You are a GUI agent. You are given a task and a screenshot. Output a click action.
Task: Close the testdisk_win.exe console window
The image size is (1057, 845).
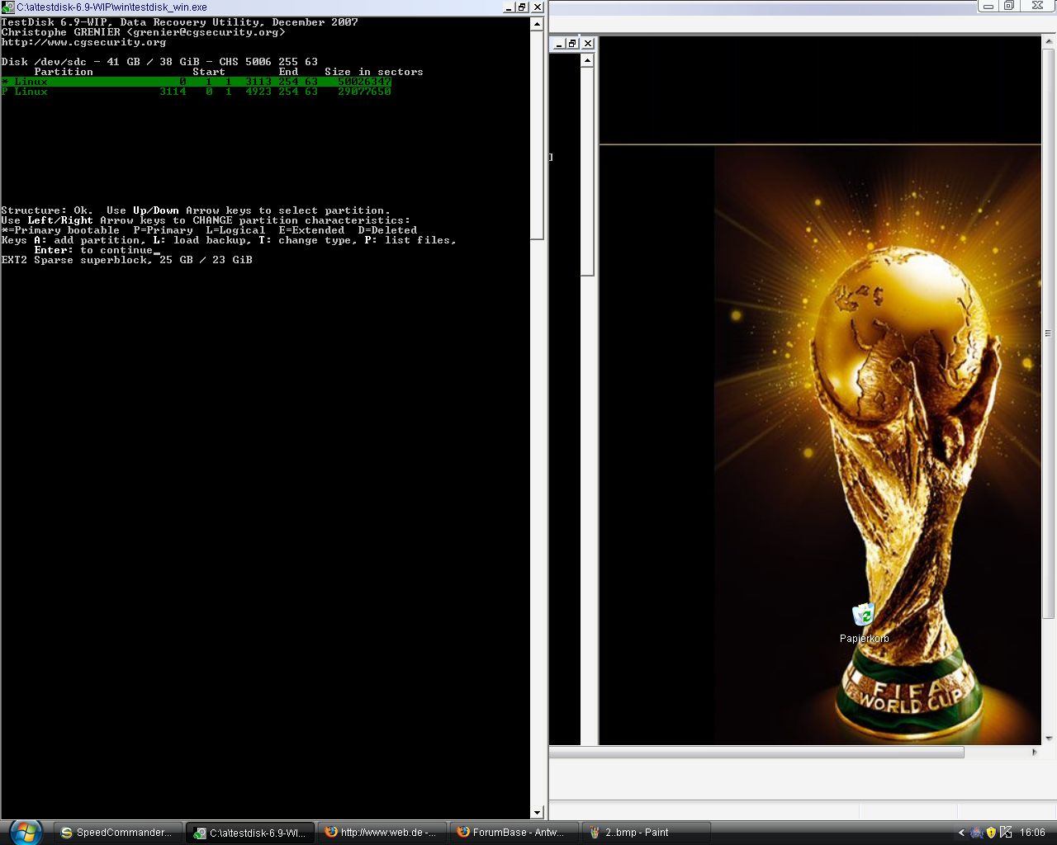537,7
